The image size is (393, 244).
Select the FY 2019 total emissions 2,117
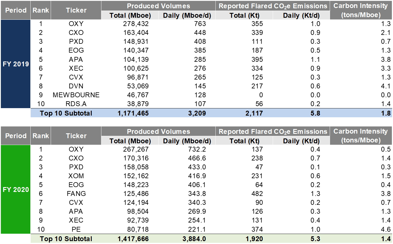(x=254, y=113)
